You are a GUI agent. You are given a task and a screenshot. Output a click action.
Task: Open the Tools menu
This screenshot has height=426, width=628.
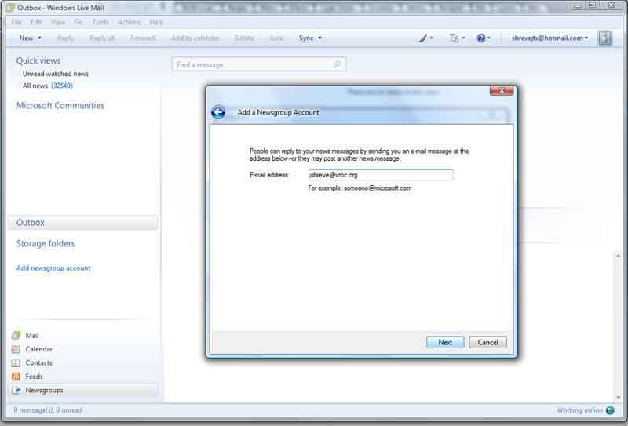(x=100, y=22)
